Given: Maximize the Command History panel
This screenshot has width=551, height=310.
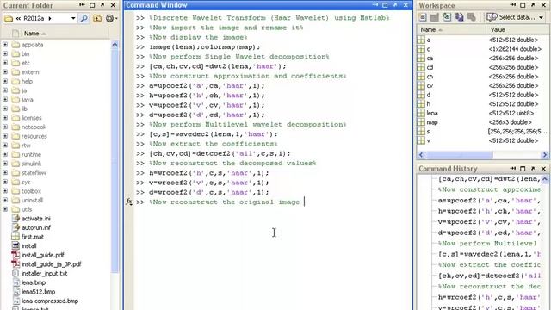Looking at the screenshot, I should [523, 169].
